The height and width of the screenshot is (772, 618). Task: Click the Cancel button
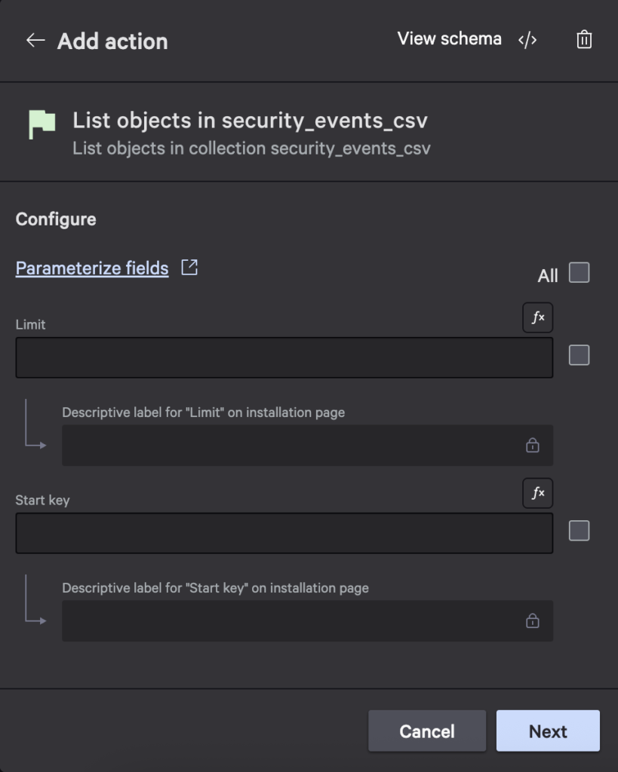[426, 731]
